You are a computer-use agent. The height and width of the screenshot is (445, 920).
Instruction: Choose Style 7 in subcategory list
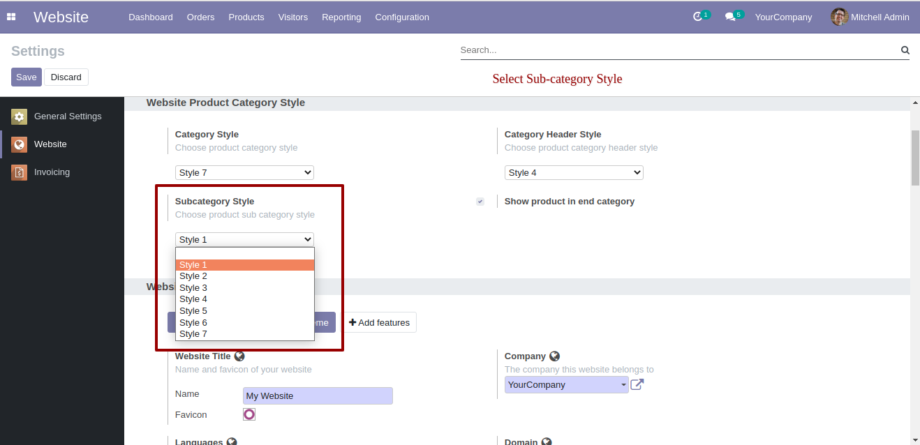click(245, 334)
